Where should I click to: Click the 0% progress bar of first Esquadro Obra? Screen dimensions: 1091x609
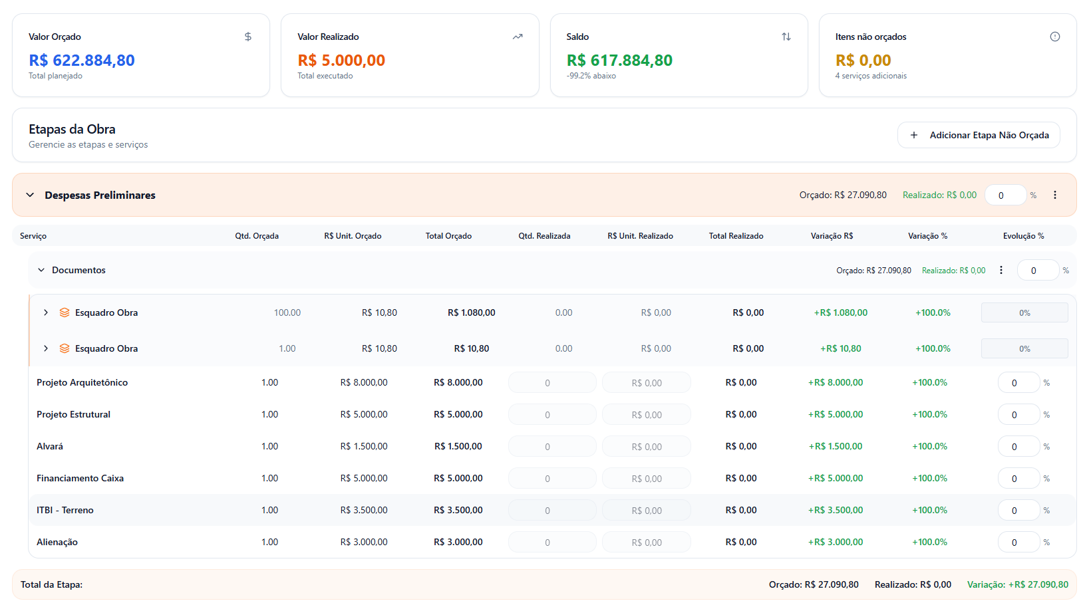(1024, 312)
